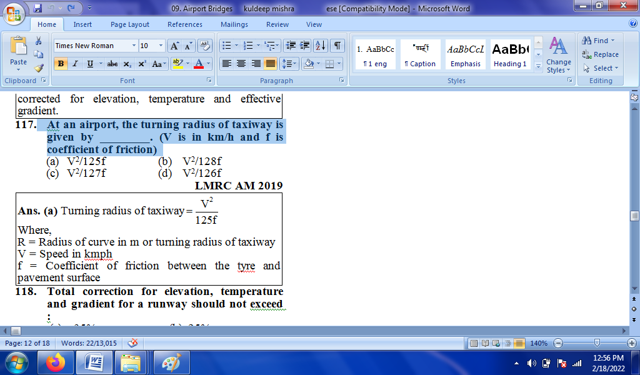This screenshot has width=640, height=375.
Task: Click the Cut scissors icon
Action: coord(38,41)
